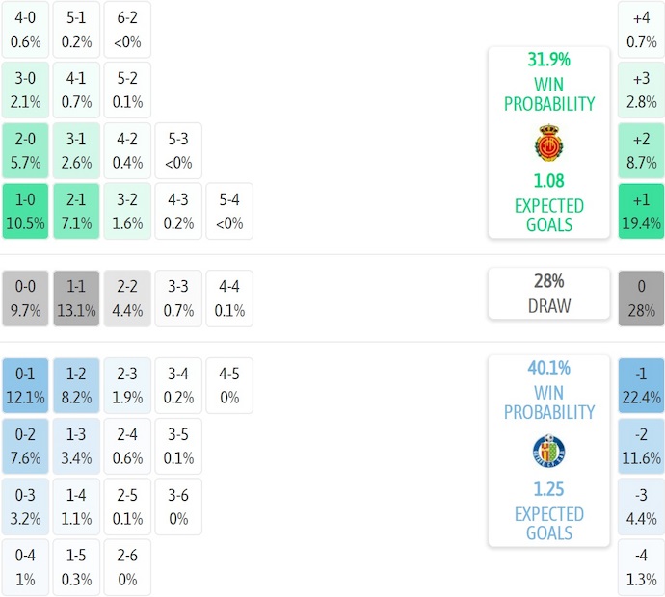This screenshot has width=665, height=597.
Task: Pick the 0-2 scoreline tile
Action: point(25,446)
